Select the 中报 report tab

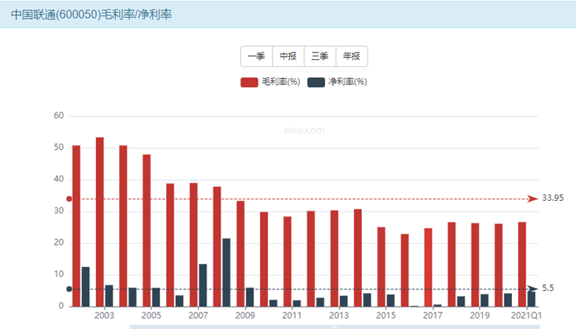tap(288, 56)
